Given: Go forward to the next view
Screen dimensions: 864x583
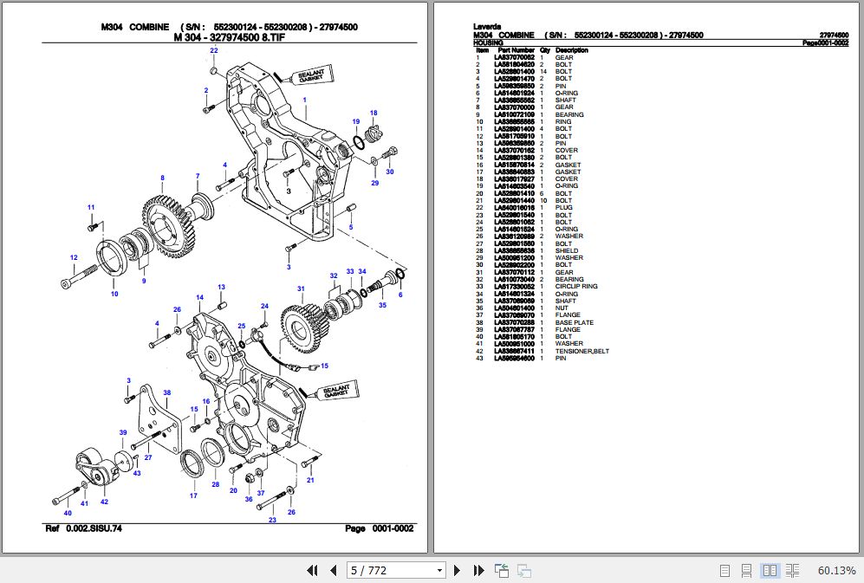Looking at the screenshot, I should pos(523,572).
